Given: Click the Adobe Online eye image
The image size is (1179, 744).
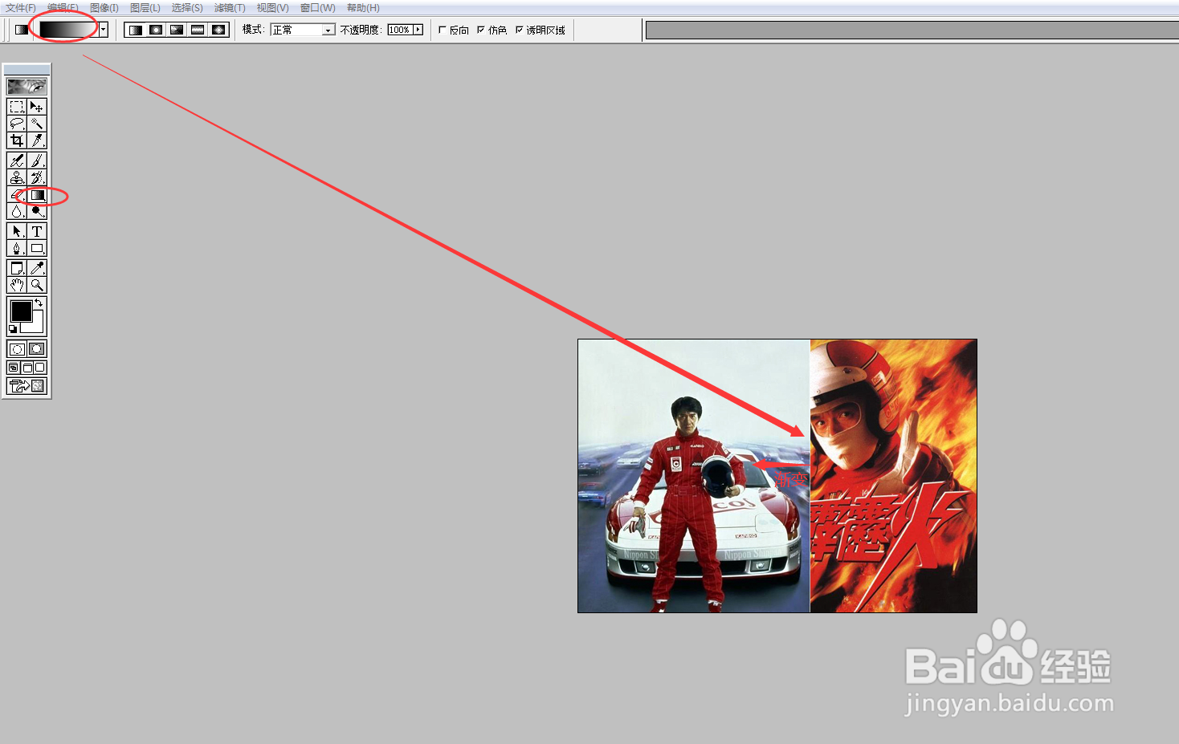Looking at the screenshot, I should [x=27, y=86].
